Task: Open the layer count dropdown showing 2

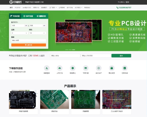Action: [x=20, y=33]
